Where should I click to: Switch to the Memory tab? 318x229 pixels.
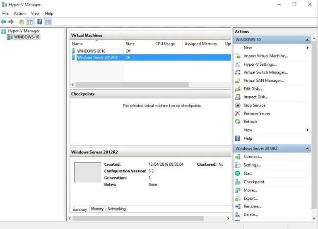tap(97, 209)
